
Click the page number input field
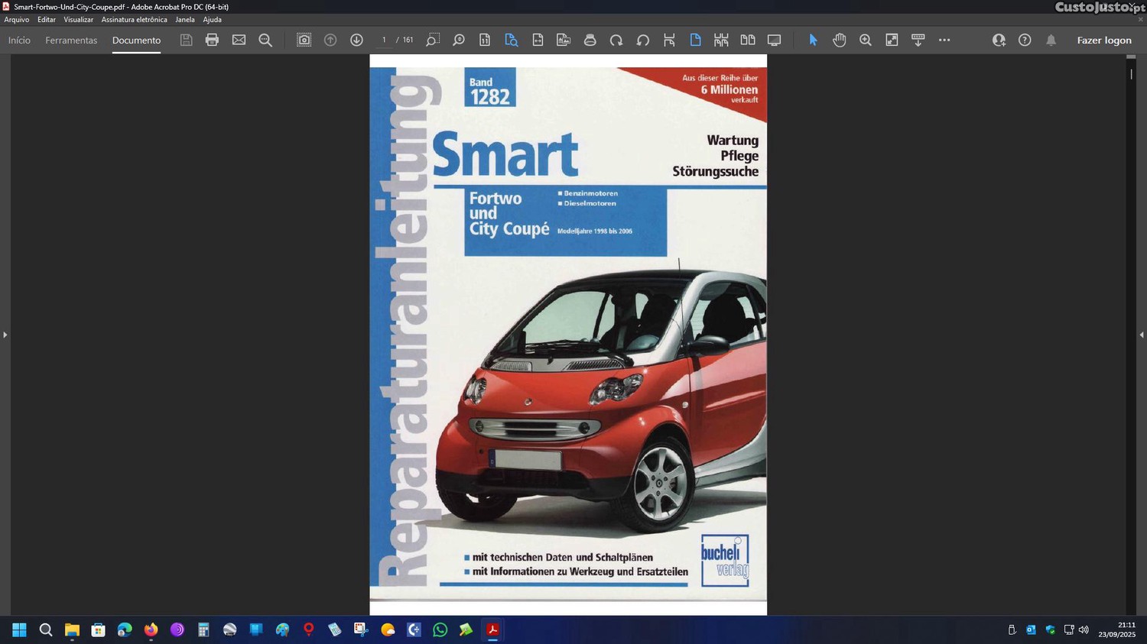click(x=384, y=40)
